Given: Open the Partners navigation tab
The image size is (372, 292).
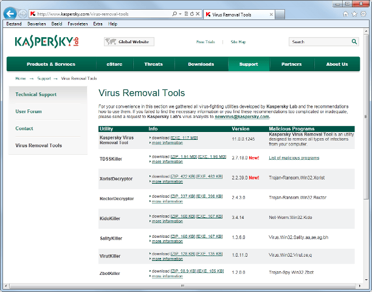Looking at the screenshot, I should (292, 64).
